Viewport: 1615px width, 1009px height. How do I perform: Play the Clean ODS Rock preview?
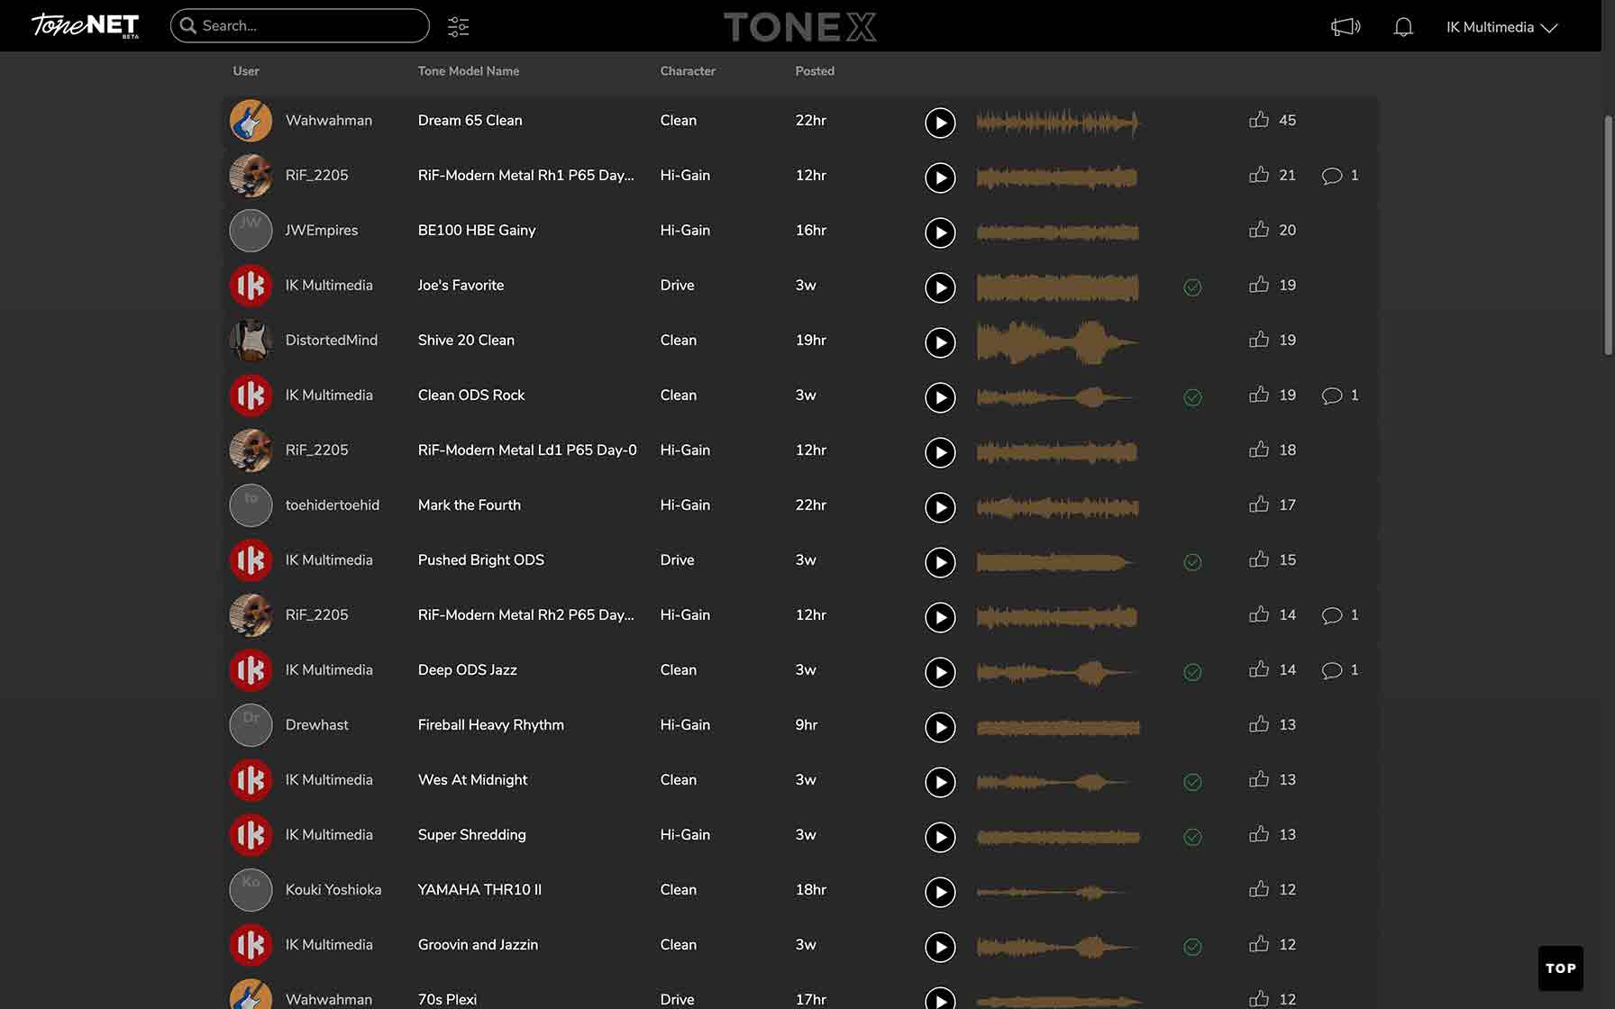click(x=940, y=397)
